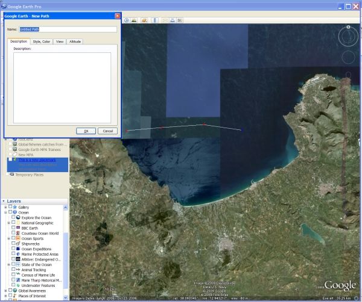The image size is (362, 302).
Task: Click the view in Google Maps toolbar icon
Action: tap(180, 20)
